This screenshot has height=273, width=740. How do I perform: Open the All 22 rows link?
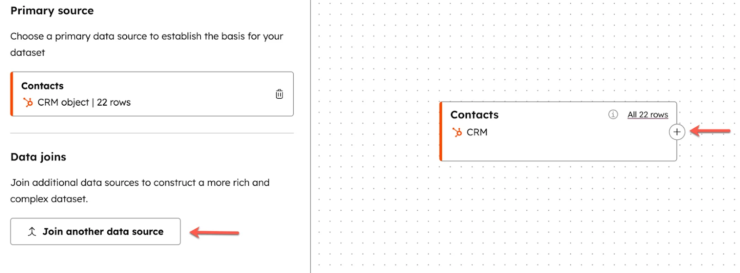[x=647, y=114]
